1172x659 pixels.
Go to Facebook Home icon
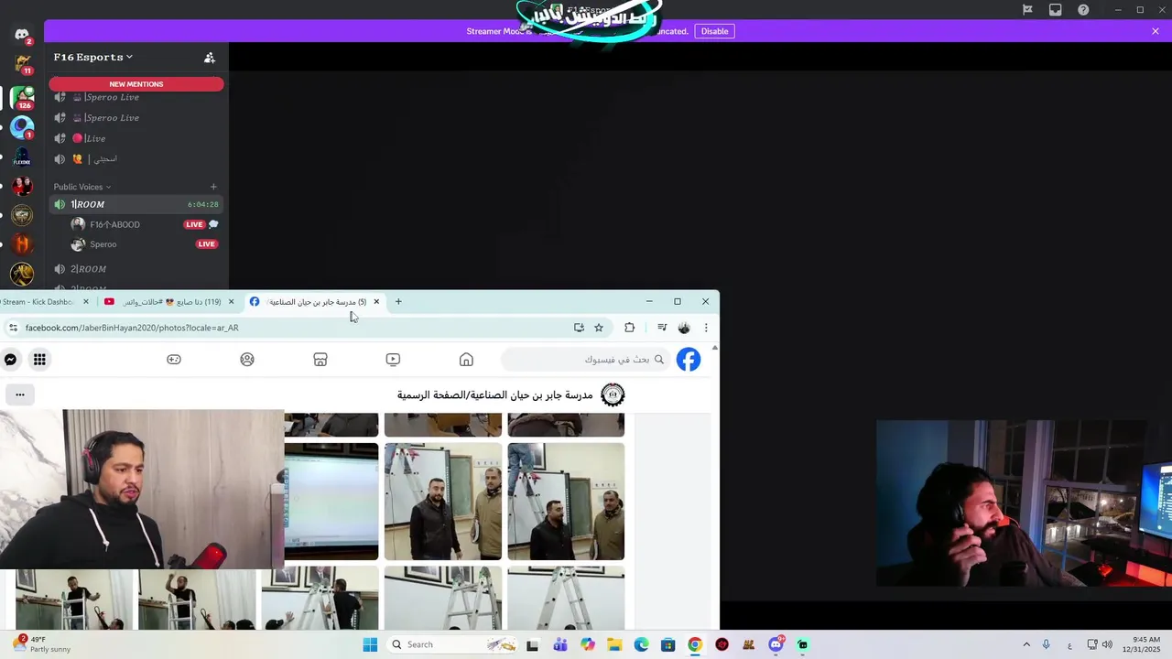466,360
